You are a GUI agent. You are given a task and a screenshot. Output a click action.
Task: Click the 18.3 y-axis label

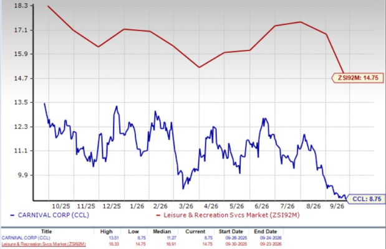point(21,6)
